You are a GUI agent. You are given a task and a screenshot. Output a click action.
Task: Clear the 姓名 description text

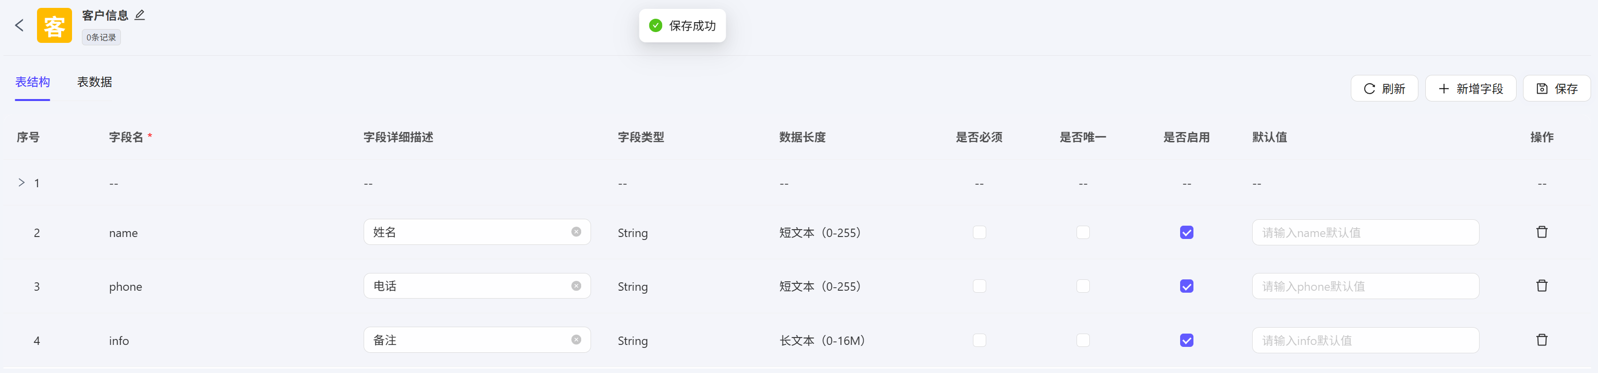[x=576, y=232]
